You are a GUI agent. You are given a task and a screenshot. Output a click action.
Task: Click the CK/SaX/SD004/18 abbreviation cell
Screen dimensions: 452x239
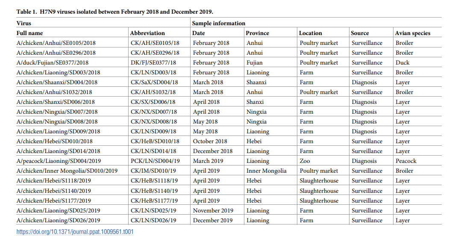click(154, 82)
